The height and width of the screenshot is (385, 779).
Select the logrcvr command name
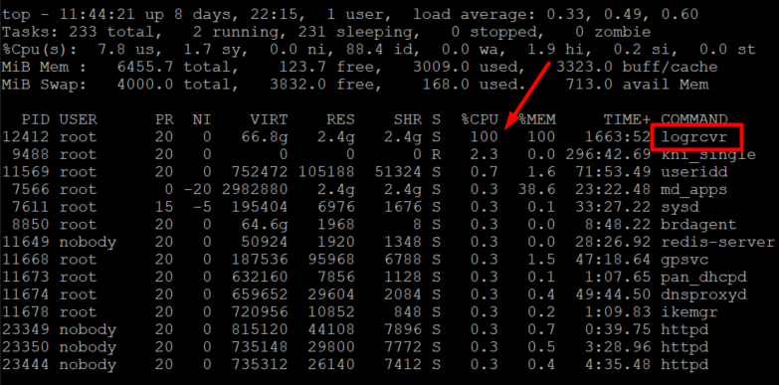tap(694, 137)
